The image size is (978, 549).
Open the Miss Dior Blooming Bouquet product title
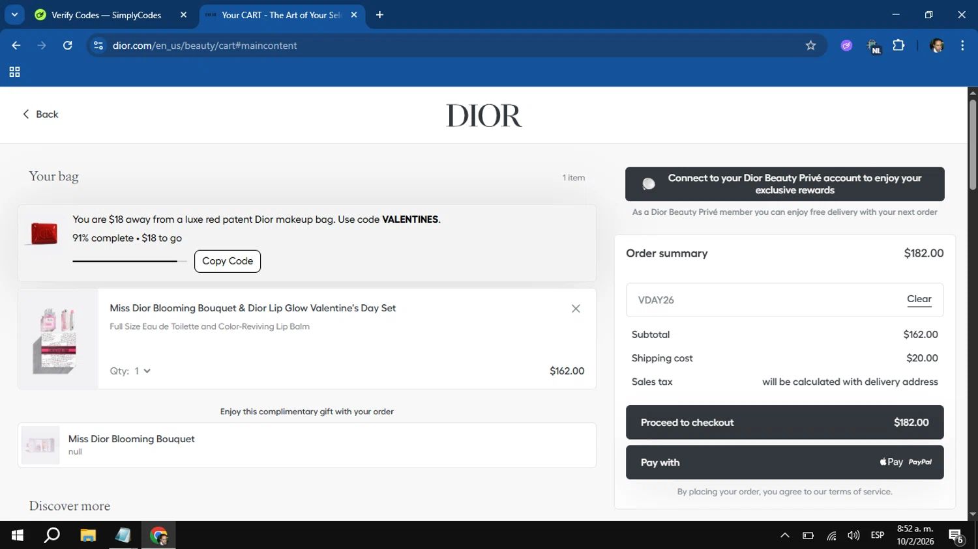pyautogui.click(x=131, y=439)
